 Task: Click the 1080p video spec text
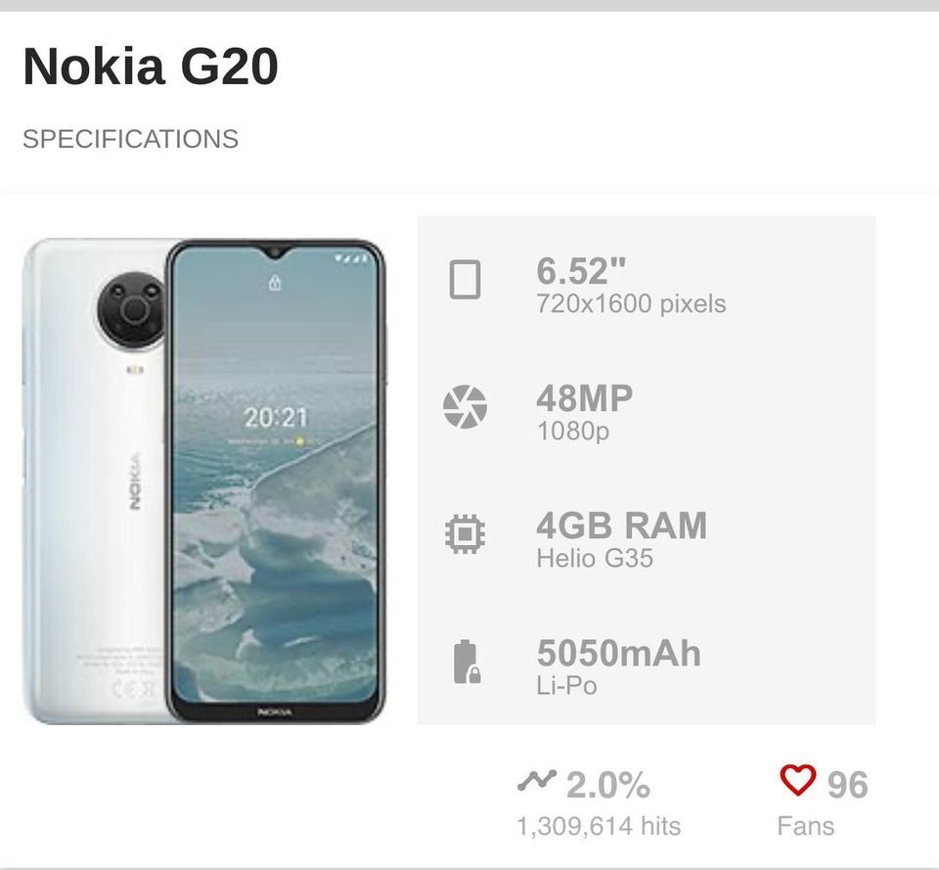point(572,431)
